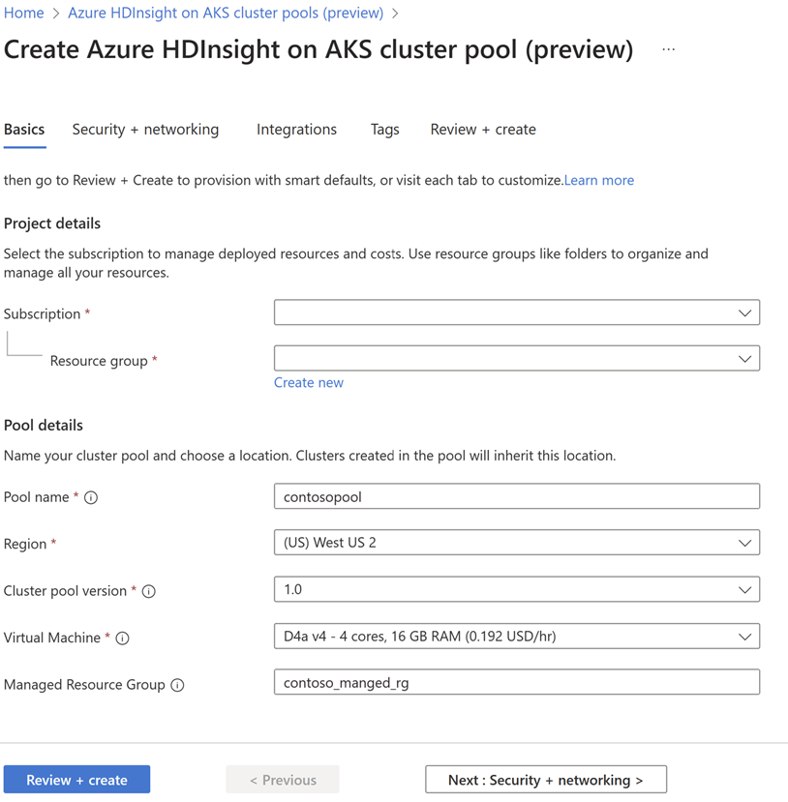Click the Managed Resource Group info icon
The image size is (788, 802).
[x=177, y=685]
